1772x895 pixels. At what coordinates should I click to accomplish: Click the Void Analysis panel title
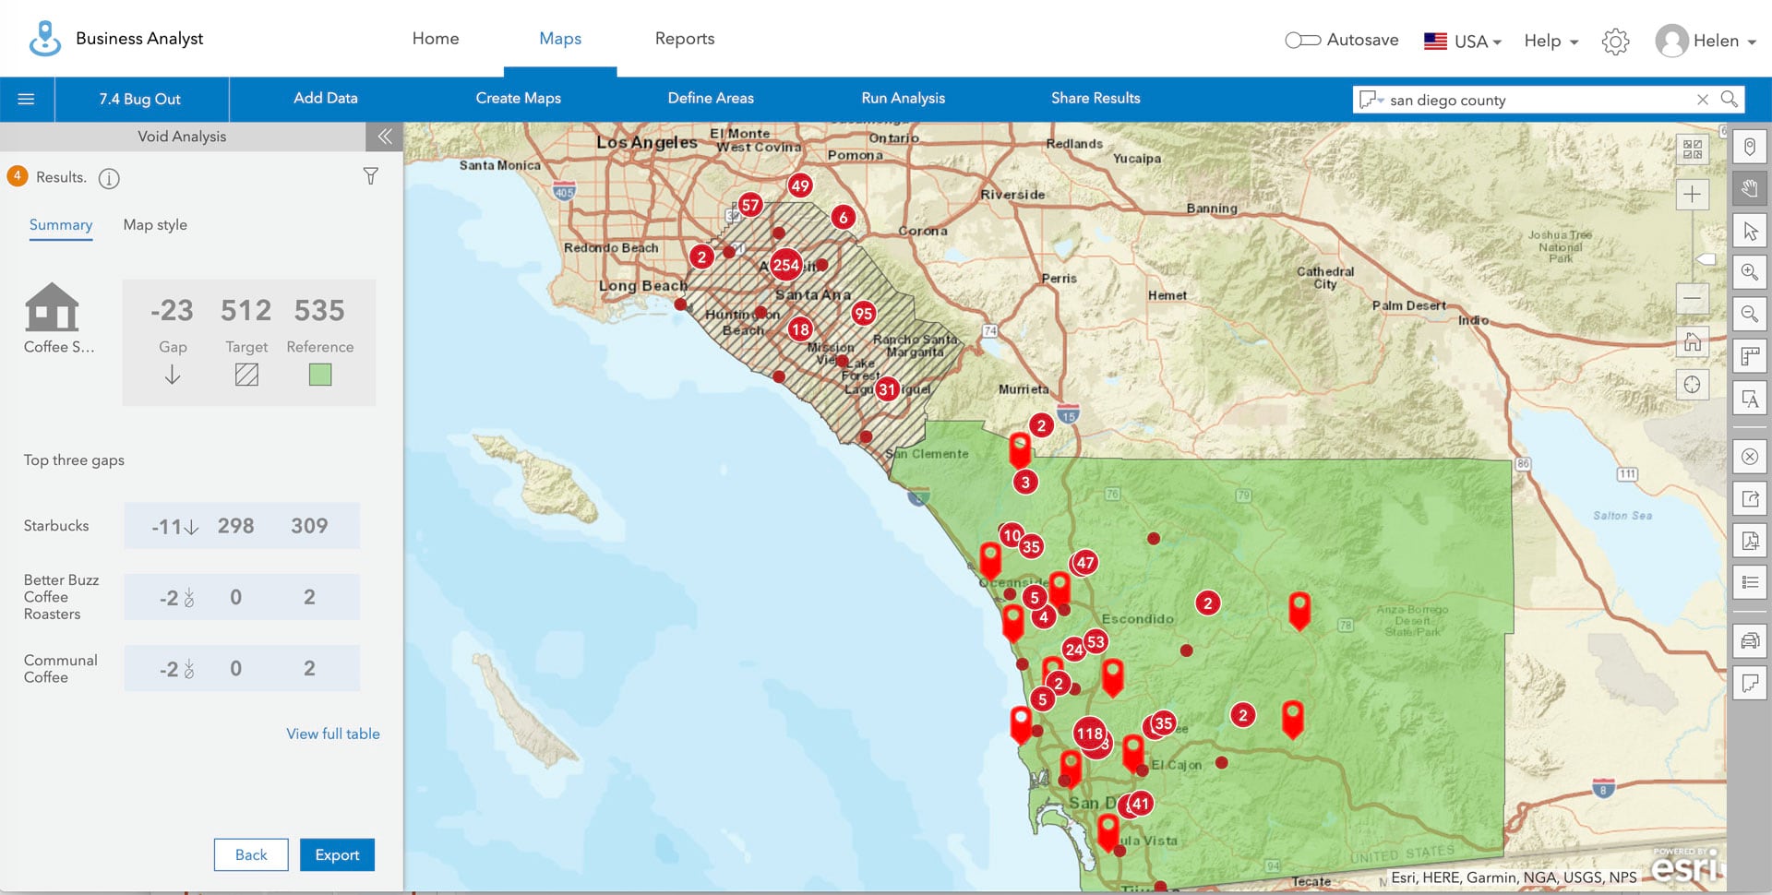click(182, 137)
